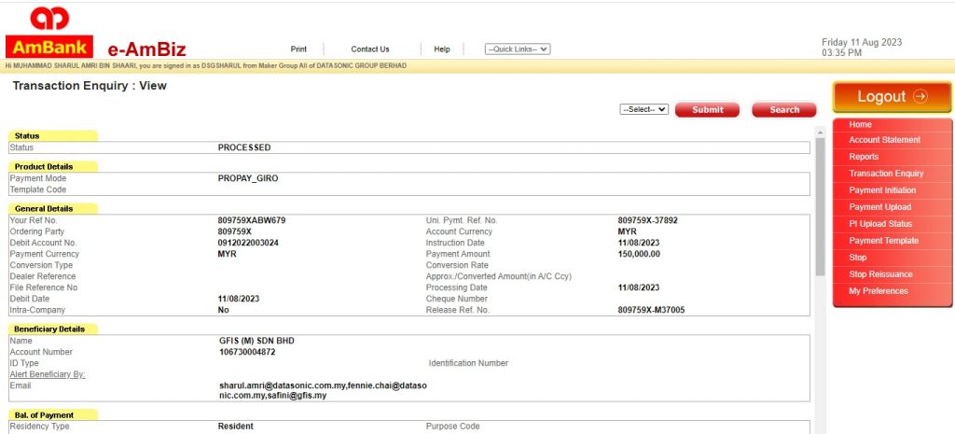Open Payment Upload in the sidebar

click(x=879, y=207)
